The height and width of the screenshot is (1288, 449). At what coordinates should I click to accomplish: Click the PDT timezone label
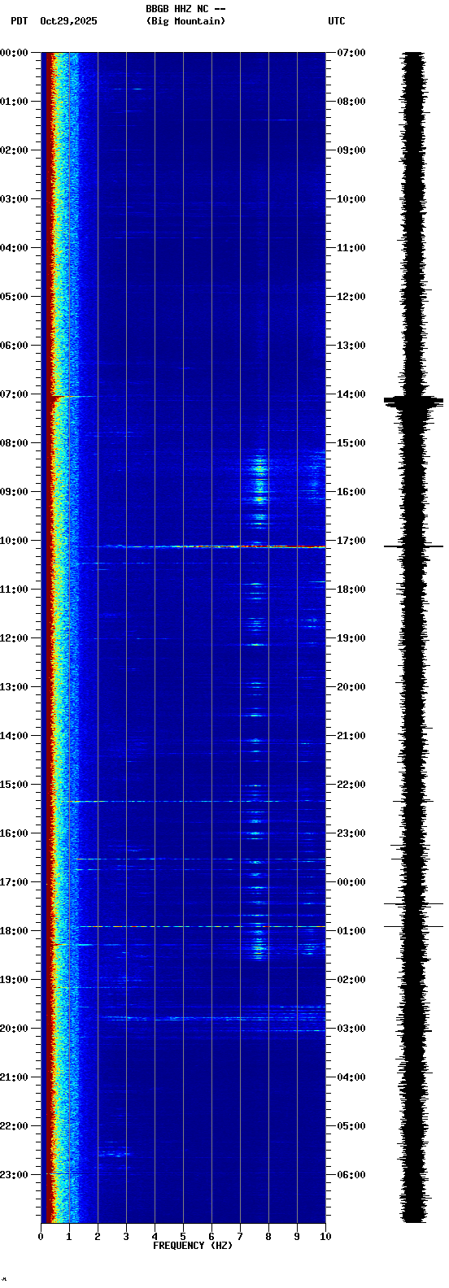tap(19, 21)
